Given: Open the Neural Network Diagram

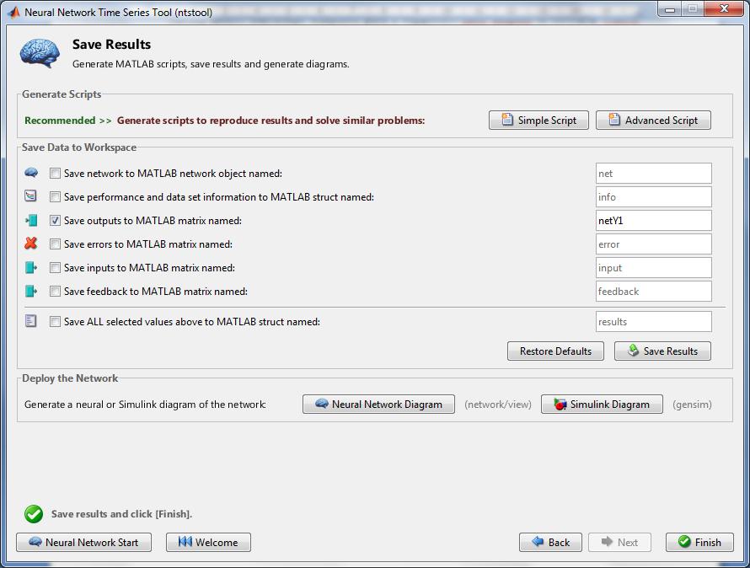Looking at the screenshot, I should pos(378,405).
